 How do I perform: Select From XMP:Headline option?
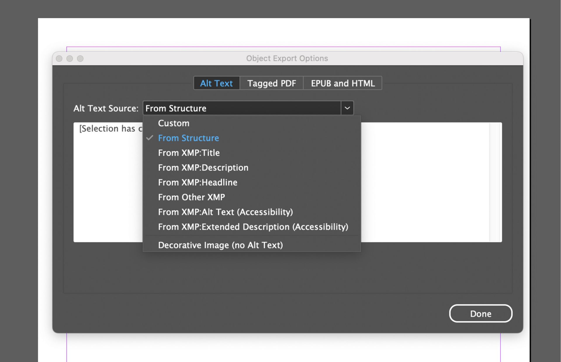(198, 182)
